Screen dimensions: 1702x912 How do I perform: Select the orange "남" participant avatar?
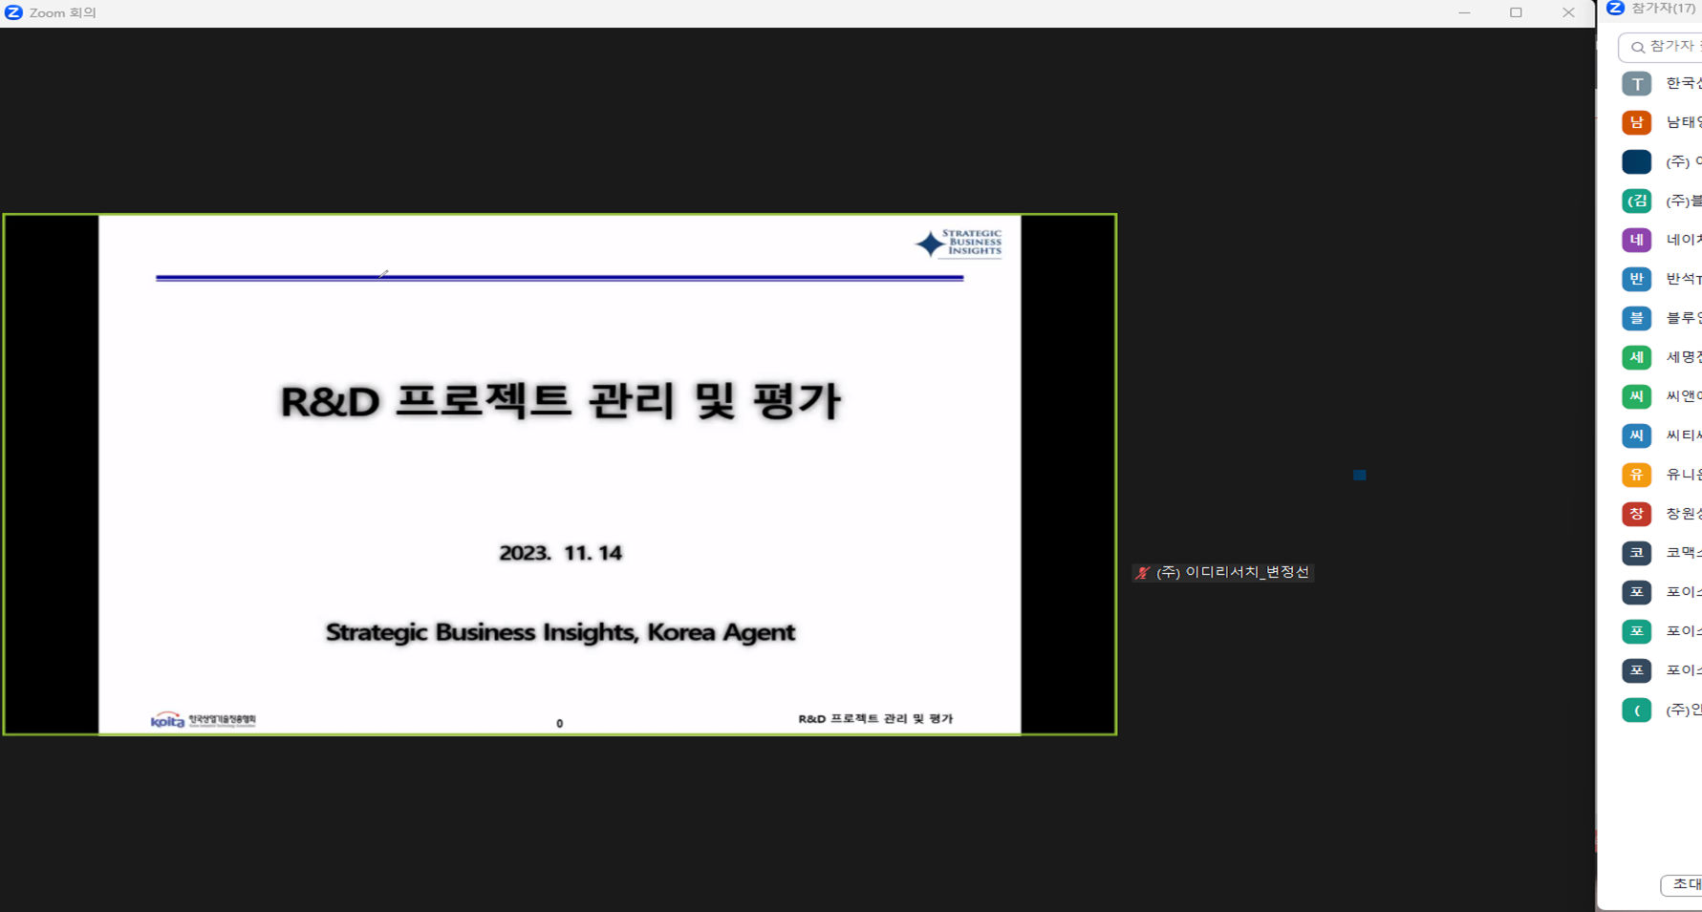(1636, 122)
